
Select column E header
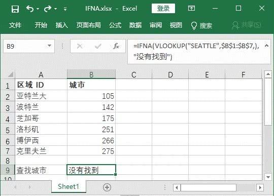[x=207, y=74]
